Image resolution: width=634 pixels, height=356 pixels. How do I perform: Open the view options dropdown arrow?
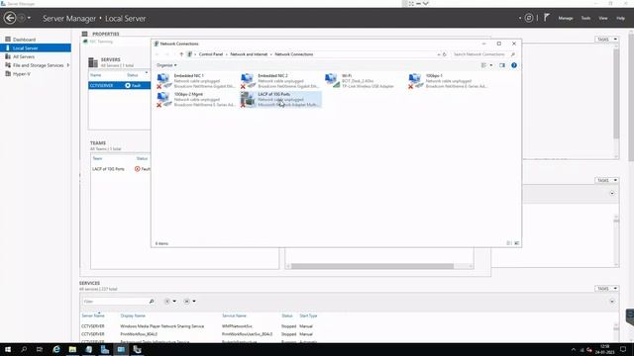coord(491,65)
